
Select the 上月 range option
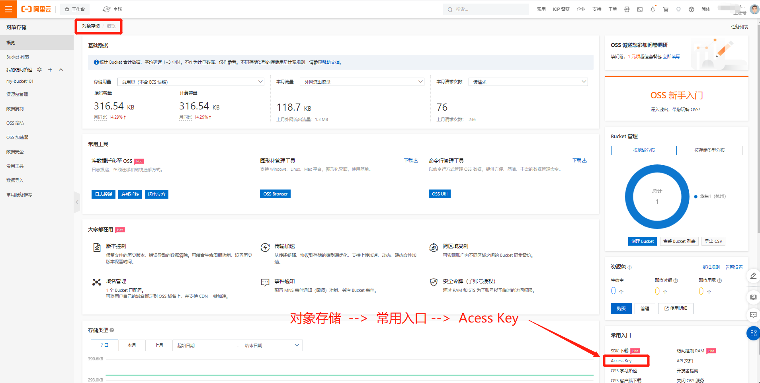click(159, 345)
